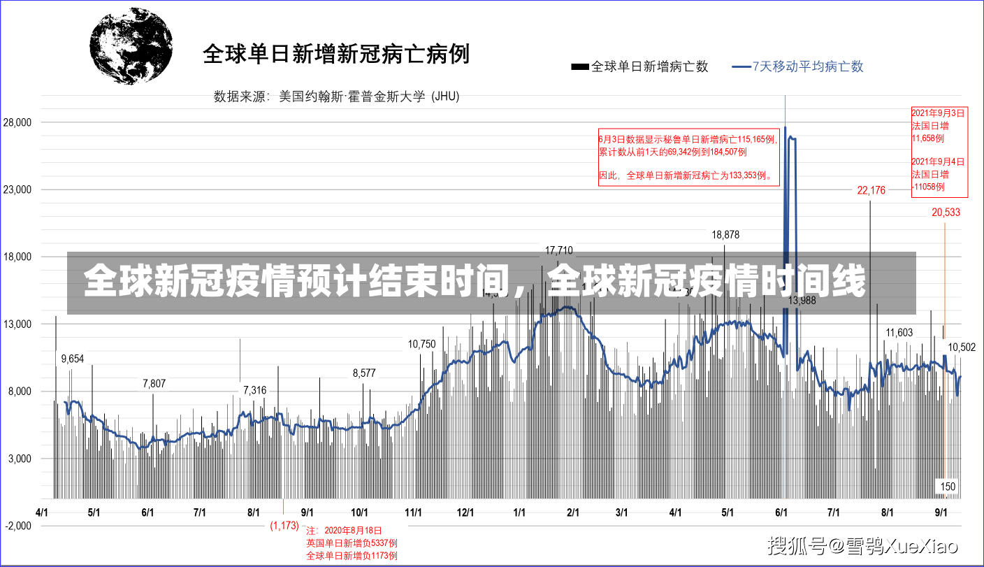This screenshot has width=984, height=567.
Task: Click the chart title 全球单日新增新冠病亡病例
Action: click(336, 54)
